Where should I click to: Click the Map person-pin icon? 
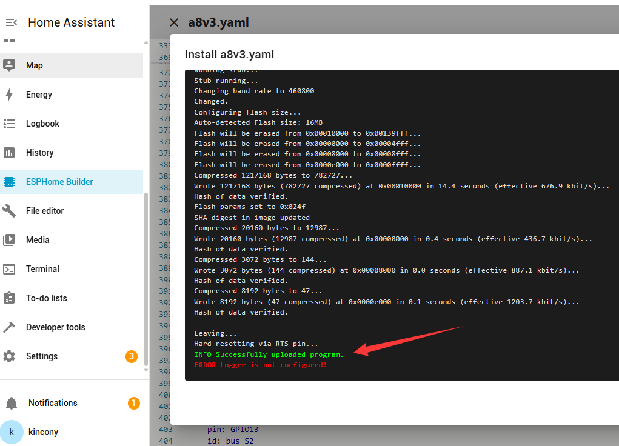pyautogui.click(x=9, y=65)
